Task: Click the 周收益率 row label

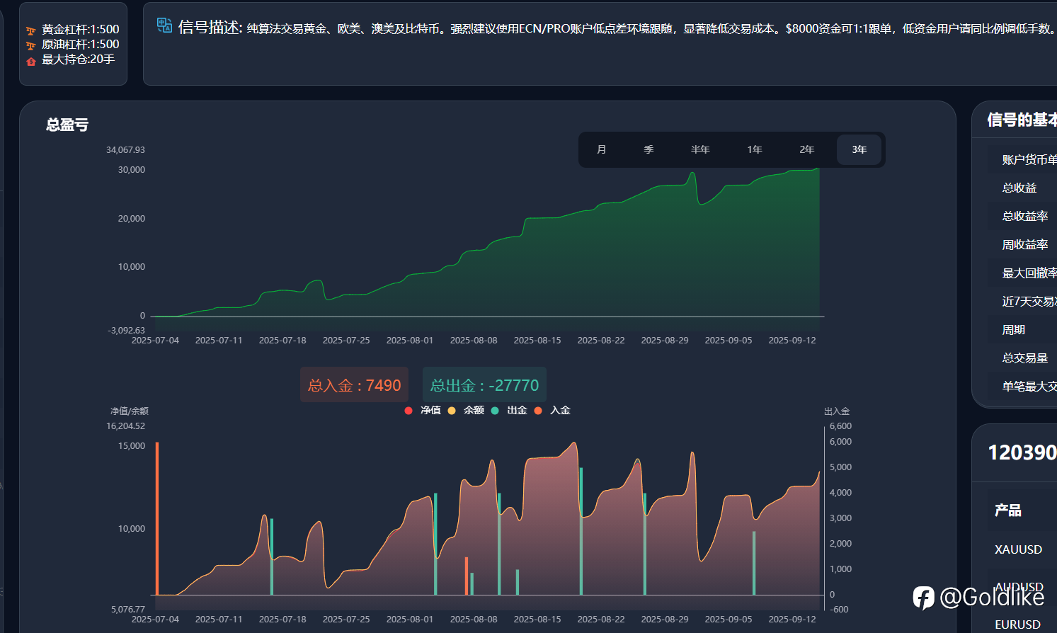Action: [1025, 245]
